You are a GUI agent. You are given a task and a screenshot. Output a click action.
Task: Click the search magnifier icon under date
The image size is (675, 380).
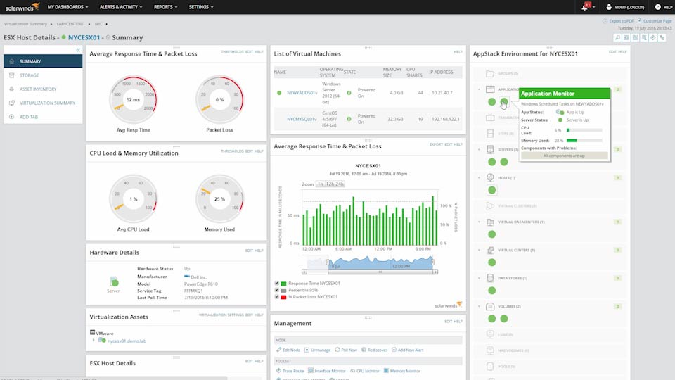[617, 38]
